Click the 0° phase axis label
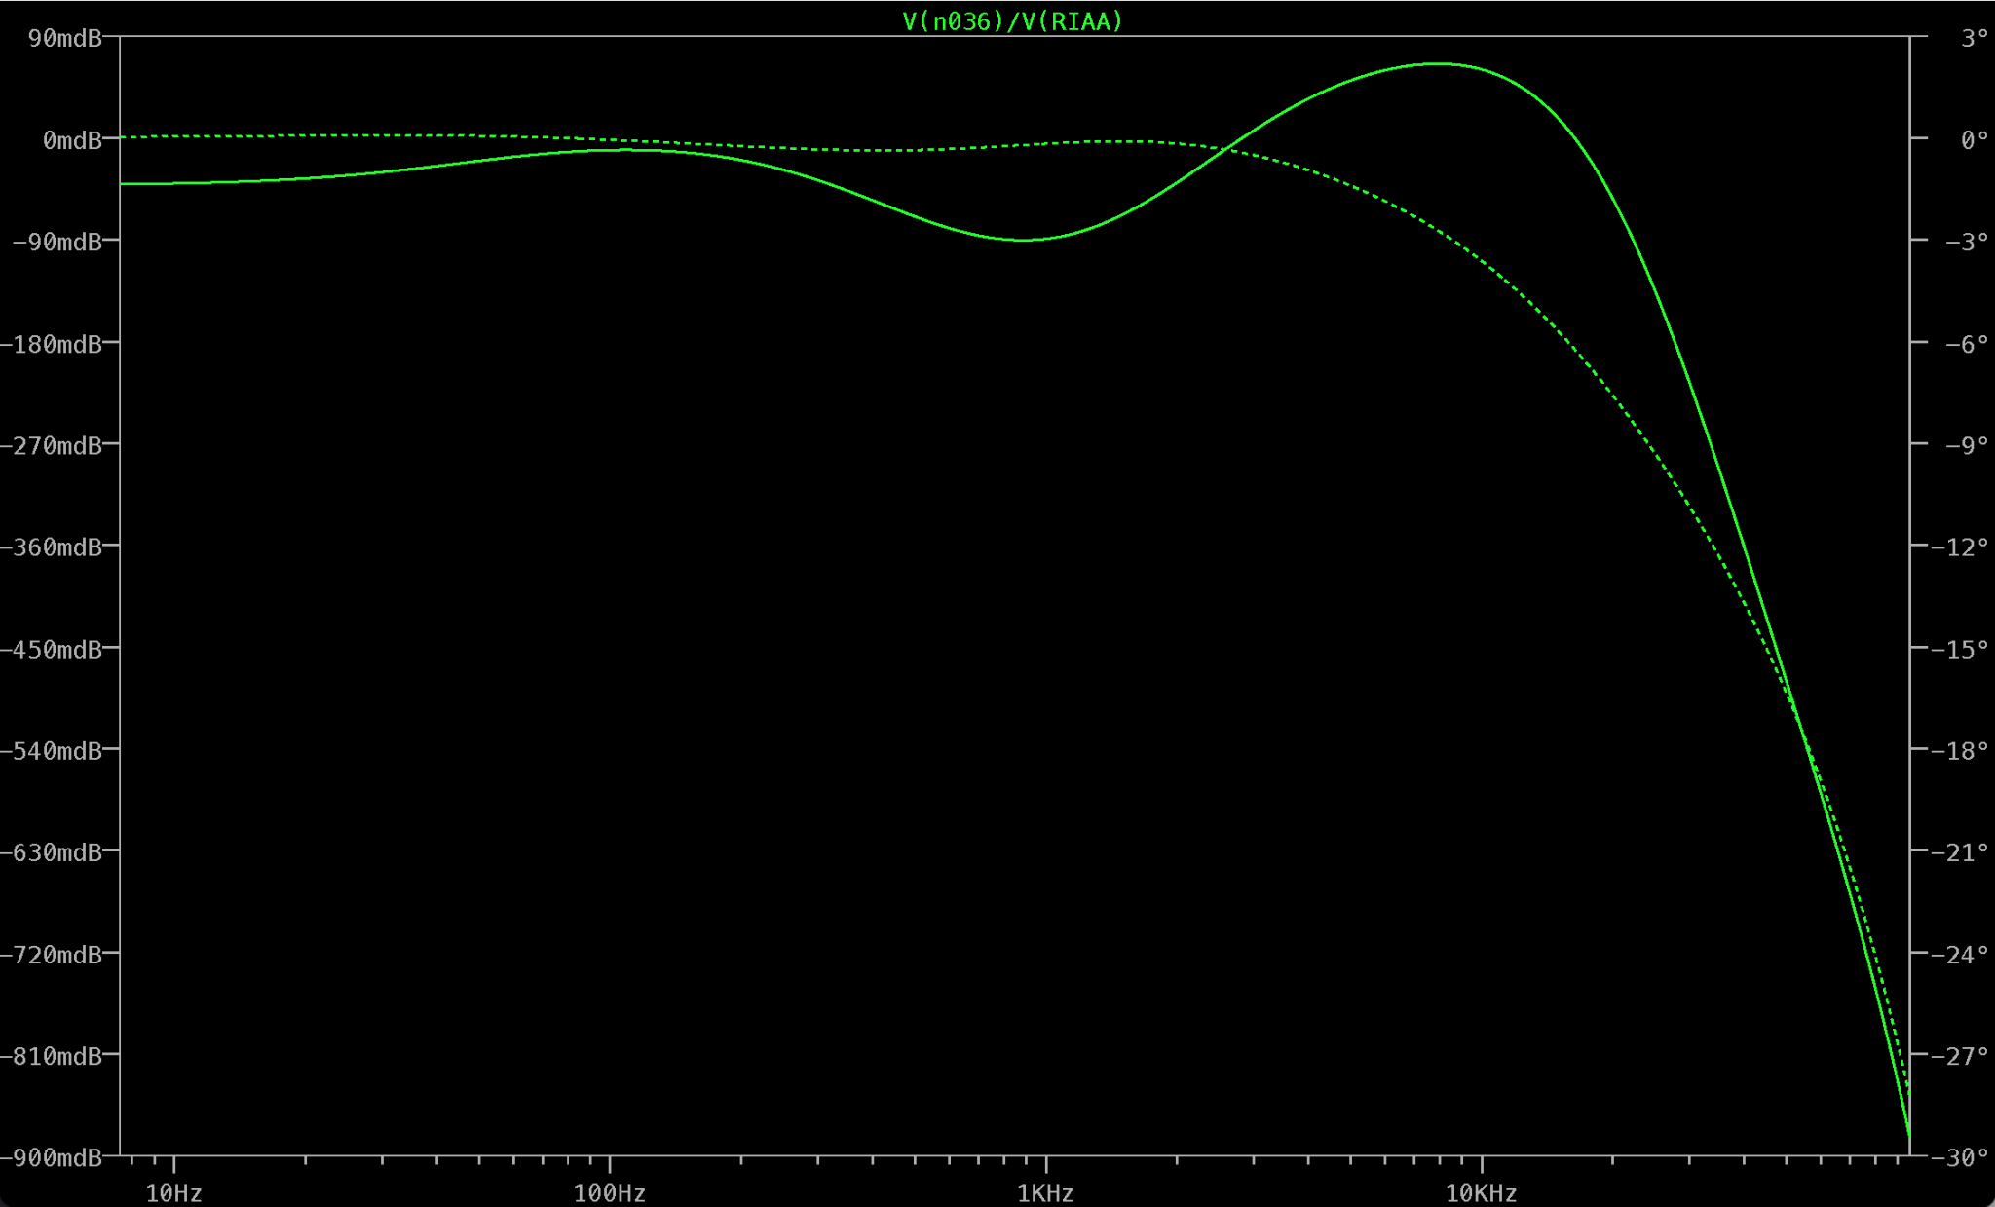1995x1207 pixels. 1975,140
